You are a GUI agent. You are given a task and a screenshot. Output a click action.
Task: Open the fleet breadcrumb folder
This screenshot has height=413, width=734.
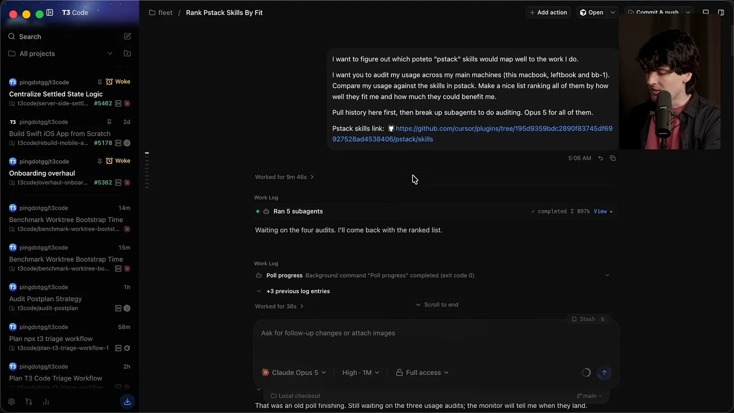coord(161,12)
